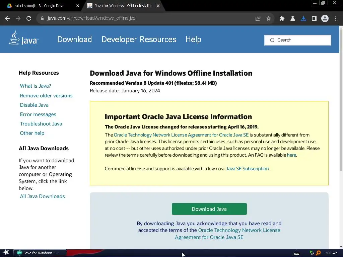This screenshot has height=257, width=343.
Task: Click the green arrow tray icon
Action: click(312, 253)
